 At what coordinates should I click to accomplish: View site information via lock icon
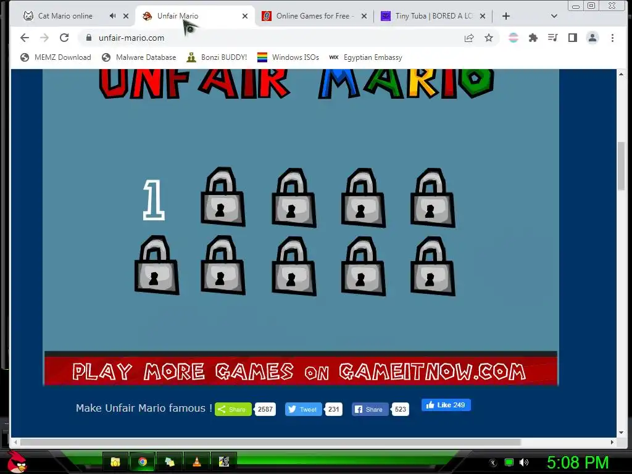pyautogui.click(x=89, y=38)
